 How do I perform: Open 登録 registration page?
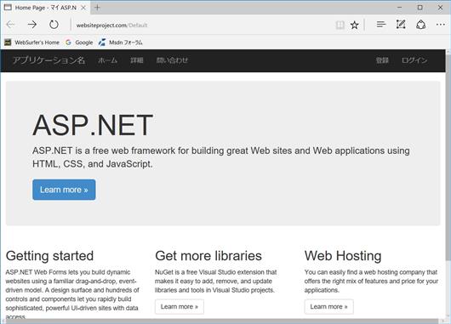point(382,60)
